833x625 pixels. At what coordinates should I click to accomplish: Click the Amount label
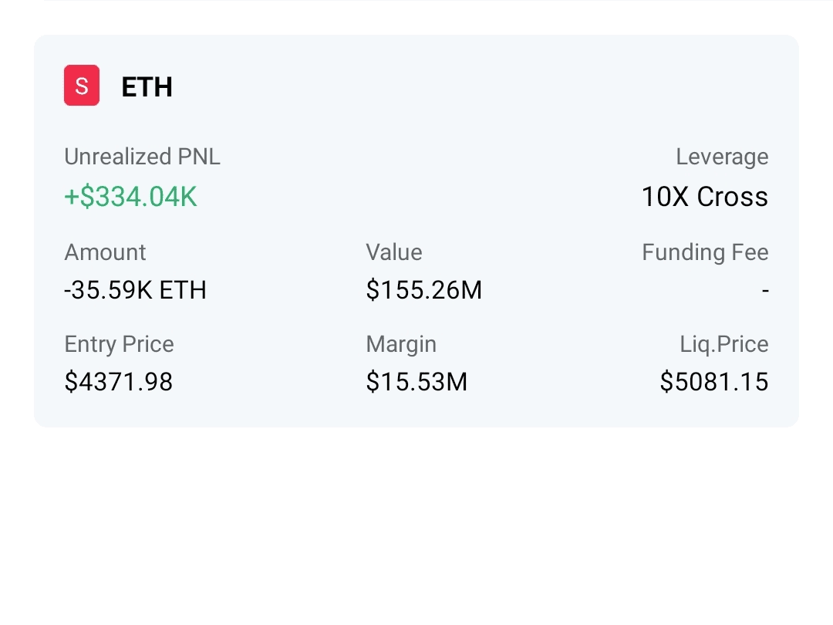105,252
